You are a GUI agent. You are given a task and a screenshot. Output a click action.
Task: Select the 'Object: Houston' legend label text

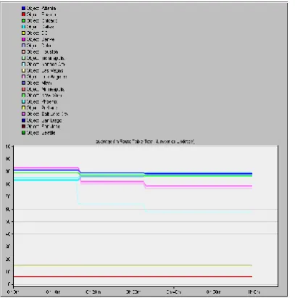coord(42,51)
